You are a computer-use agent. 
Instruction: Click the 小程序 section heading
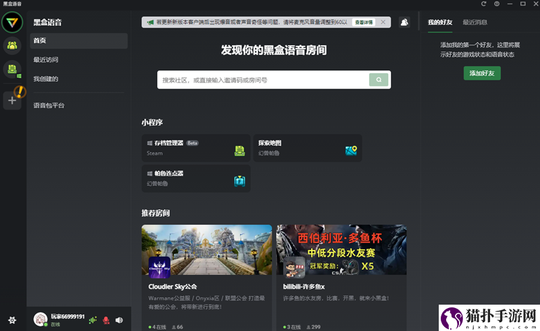click(x=152, y=122)
